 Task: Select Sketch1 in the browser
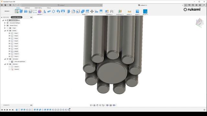[16, 67]
